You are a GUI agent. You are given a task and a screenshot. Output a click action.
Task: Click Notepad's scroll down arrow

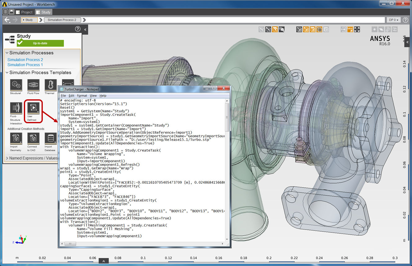click(227, 239)
